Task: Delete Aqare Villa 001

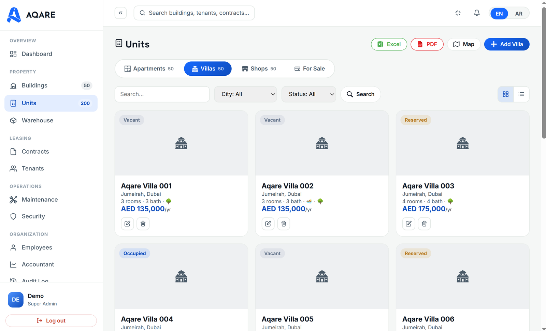Action: (143, 224)
